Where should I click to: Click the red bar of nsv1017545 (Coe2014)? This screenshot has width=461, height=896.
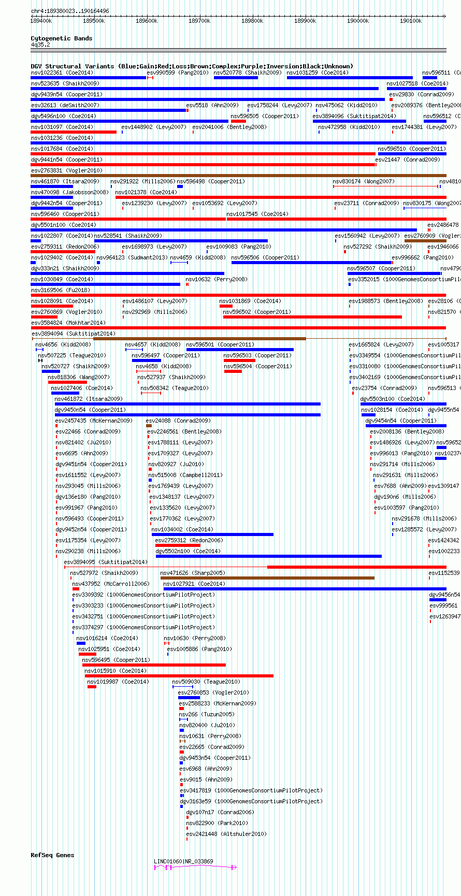click(x=336, y=219)
